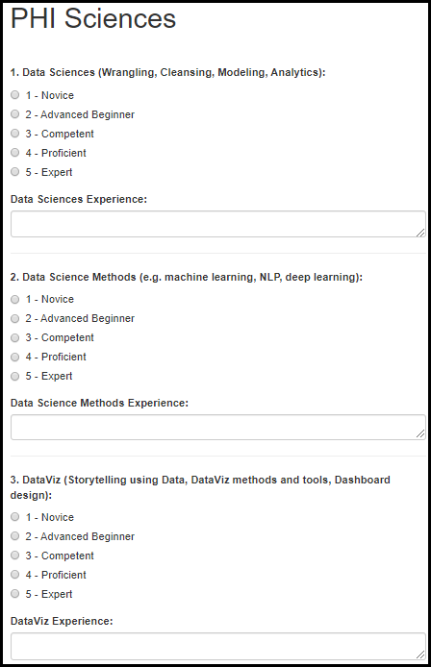Image resolution: width=431 pixels, height=667 pixels.
Task: Mark '5 - Expert' for Data Sciences
Action: click(14, 172)
